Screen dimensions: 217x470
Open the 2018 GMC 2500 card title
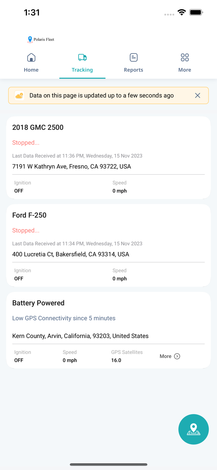(38, 127)
